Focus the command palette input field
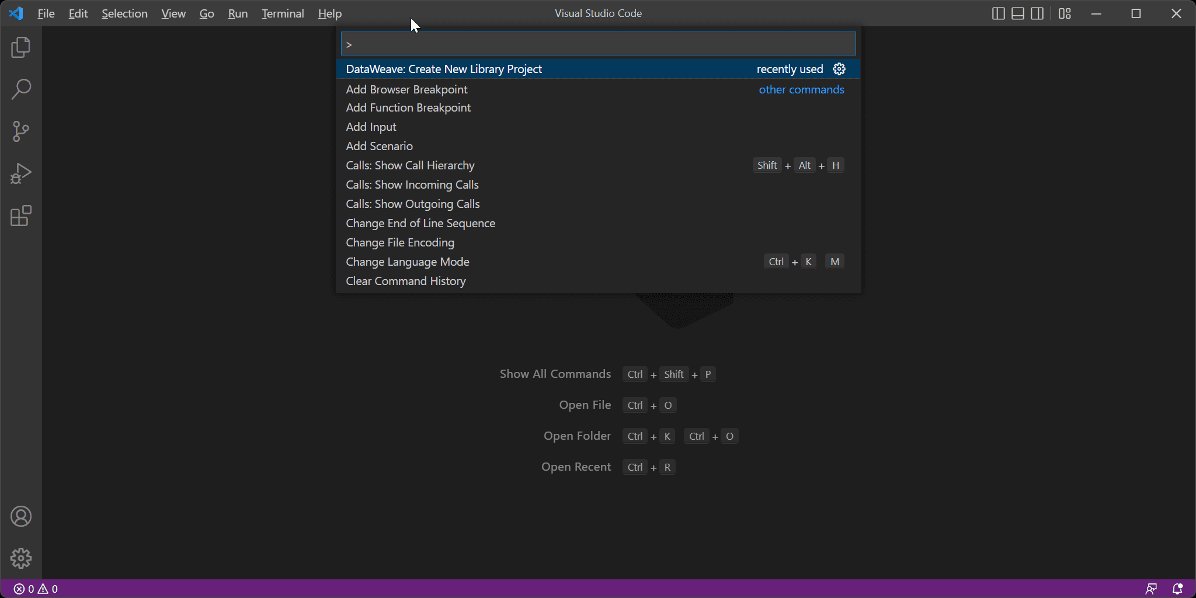Screen dimensions: 1196x598 tap(599, 44)
